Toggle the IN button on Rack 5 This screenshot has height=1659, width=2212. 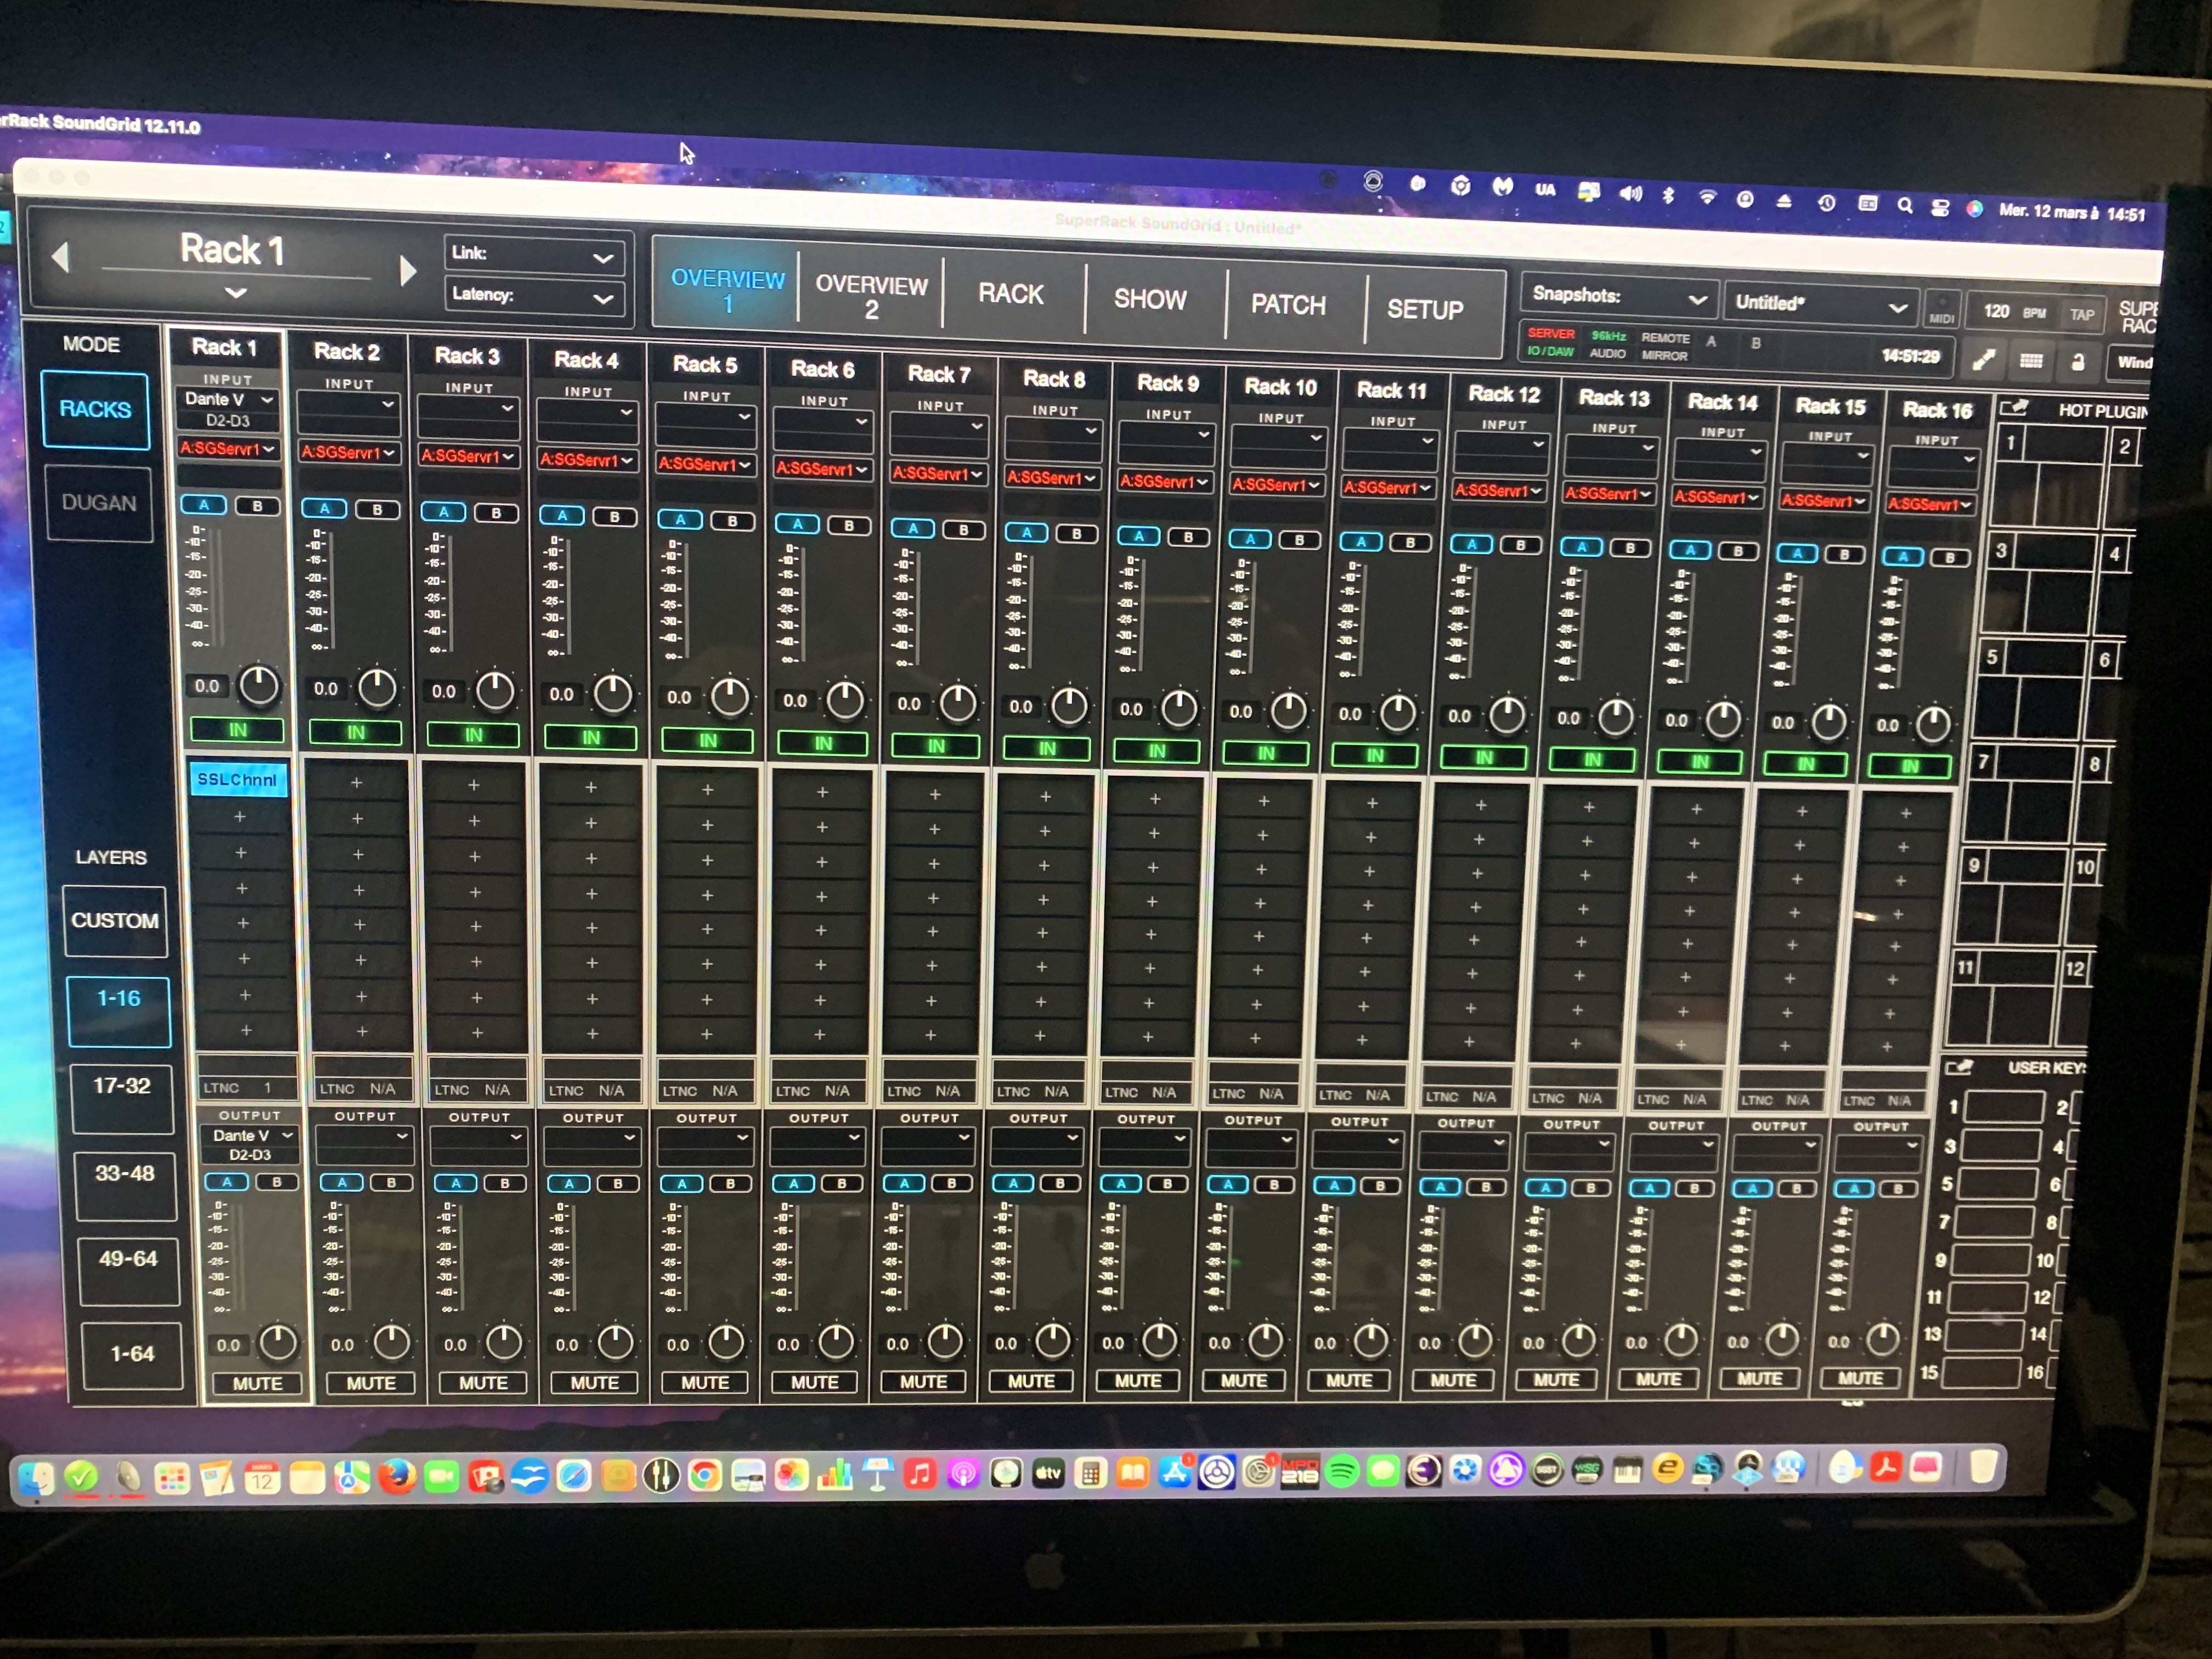coord(708,741)
